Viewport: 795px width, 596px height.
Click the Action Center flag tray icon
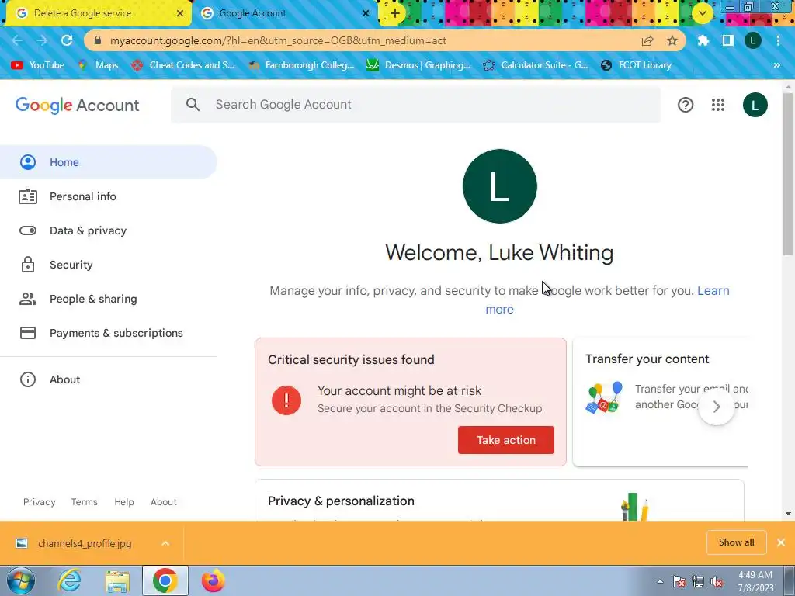point(679,582)
